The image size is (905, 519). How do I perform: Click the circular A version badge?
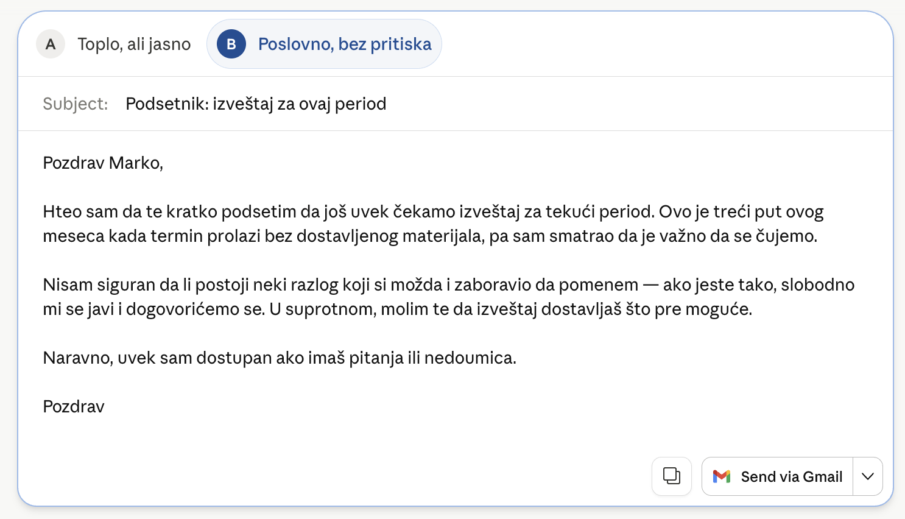51,43
